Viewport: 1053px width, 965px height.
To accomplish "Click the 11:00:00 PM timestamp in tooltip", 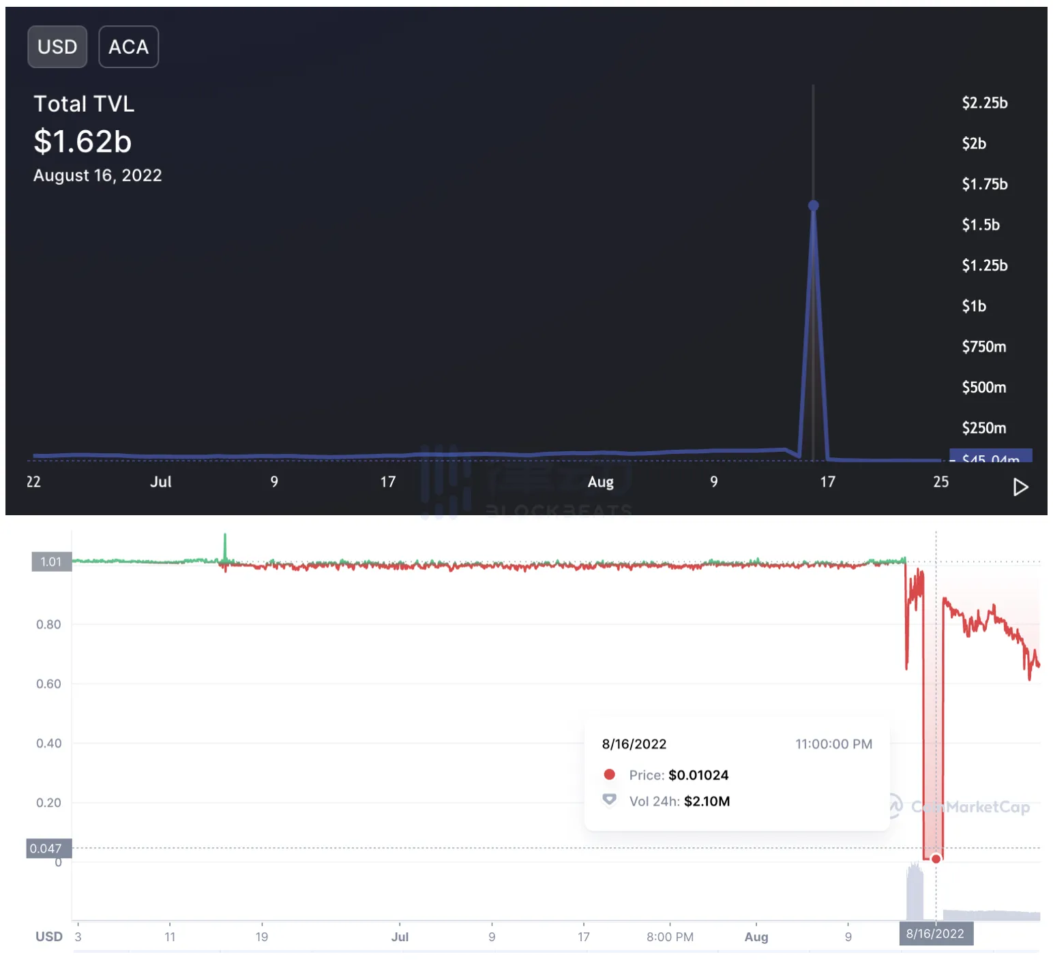I will pyautogui.click(x=833, y=744).
